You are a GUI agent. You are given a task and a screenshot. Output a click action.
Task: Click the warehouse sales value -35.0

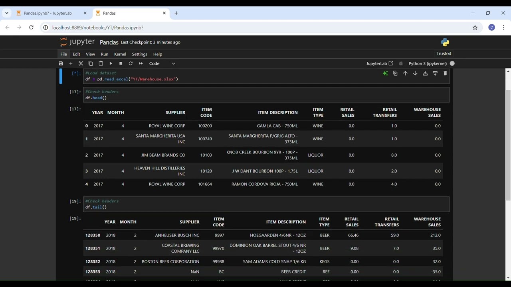[436, 272]
